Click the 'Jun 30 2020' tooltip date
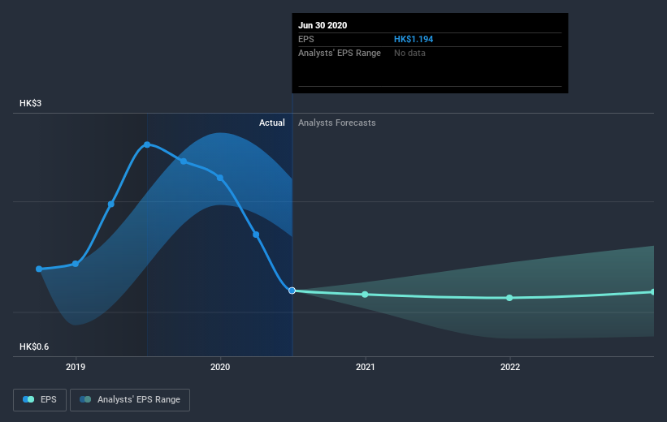This screenshot has width=667, height=422. (x=323, y=25)
